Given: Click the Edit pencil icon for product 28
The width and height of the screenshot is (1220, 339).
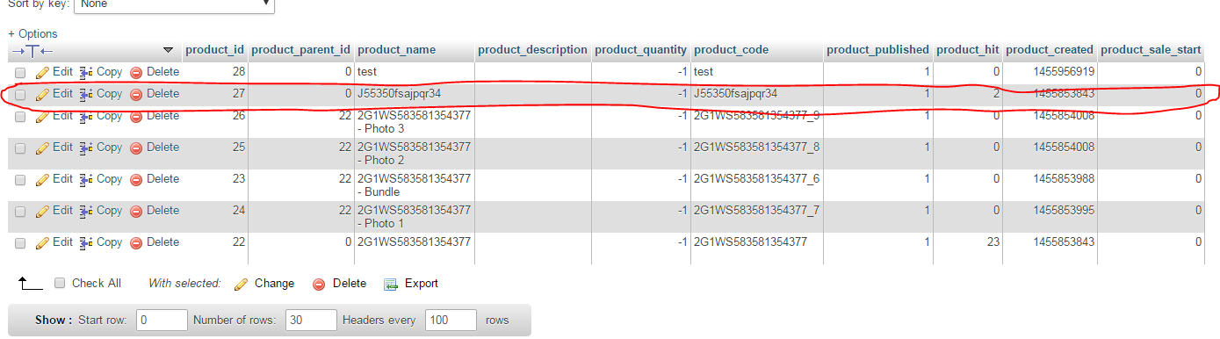Looking at the screenshot, I should click(x=42, y=72).
